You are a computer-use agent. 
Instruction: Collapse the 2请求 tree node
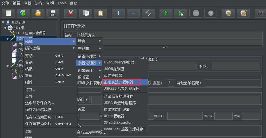click(8, 66)
